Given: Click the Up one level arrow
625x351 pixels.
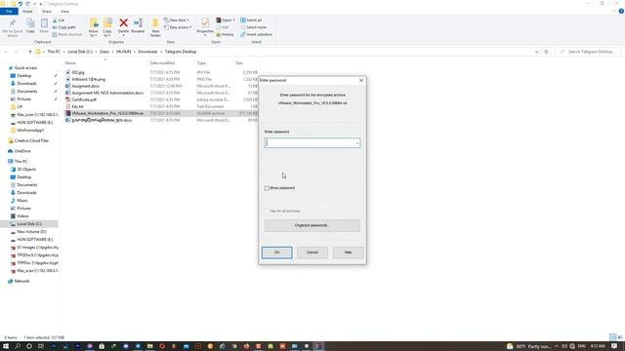Looking at the screenshot, I should click(x=30, y=52).
